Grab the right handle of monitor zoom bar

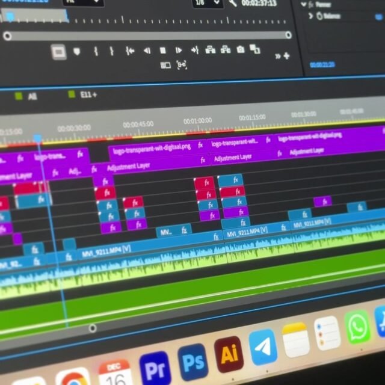point(289,35)
